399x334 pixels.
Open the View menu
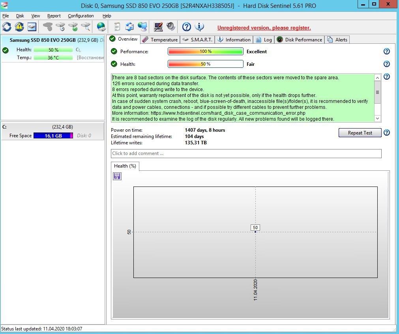pyautogui.click(x=36, y=16)
